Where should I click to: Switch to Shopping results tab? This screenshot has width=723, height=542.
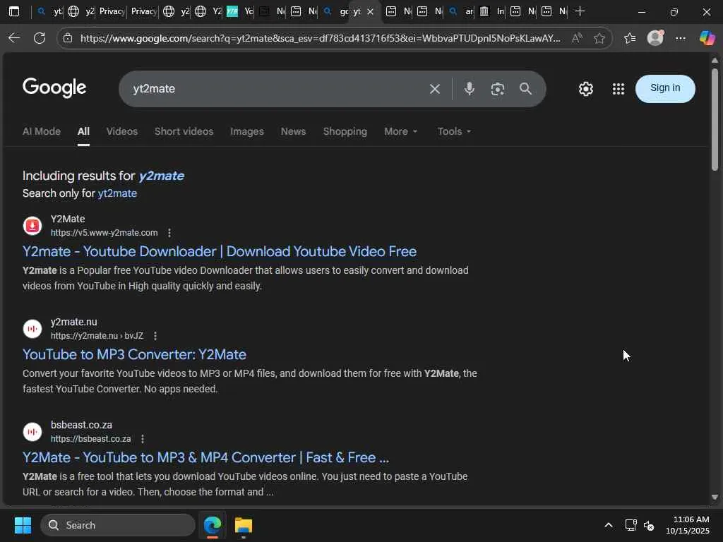pos(345,131)
